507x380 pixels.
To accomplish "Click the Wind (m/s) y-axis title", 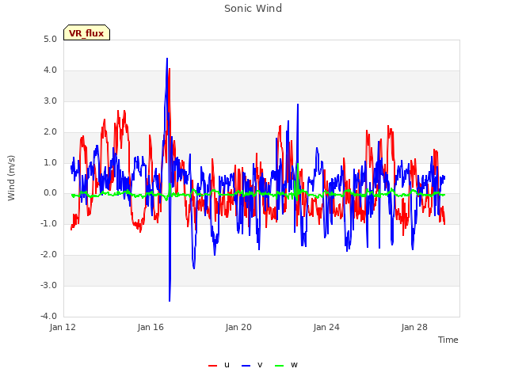I will (11, 178).
